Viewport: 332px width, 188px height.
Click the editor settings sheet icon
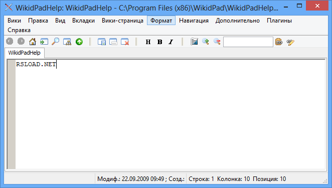(194, 42)
